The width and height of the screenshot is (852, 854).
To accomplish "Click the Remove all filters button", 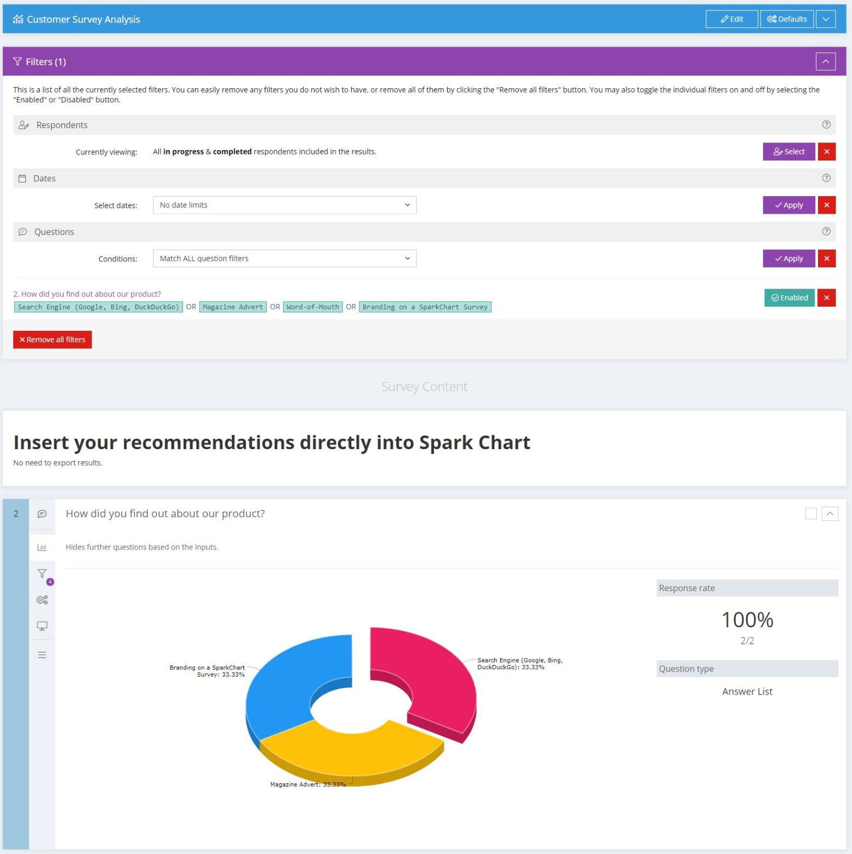I will 52,340.
